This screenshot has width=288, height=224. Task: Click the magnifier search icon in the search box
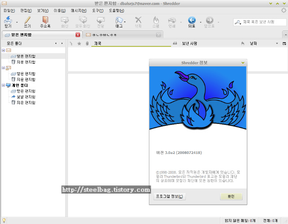click(x=238, y=22)
